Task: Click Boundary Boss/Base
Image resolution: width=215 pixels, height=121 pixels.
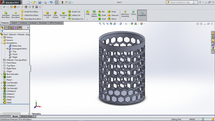Action: 31,19
